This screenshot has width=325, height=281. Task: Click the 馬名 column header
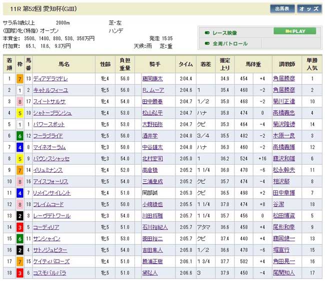[64, 64]
